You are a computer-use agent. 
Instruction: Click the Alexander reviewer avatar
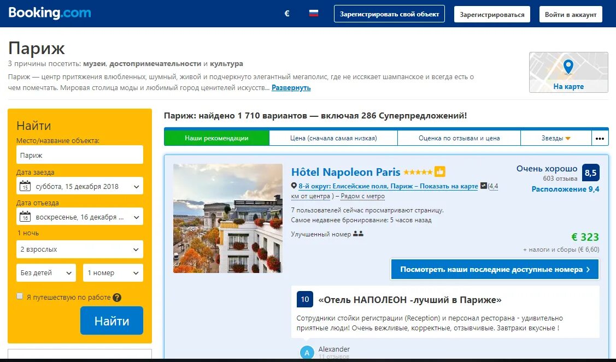point(307,352)
